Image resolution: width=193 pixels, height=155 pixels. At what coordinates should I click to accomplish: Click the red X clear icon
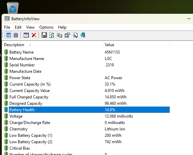(x=34, y=35)
